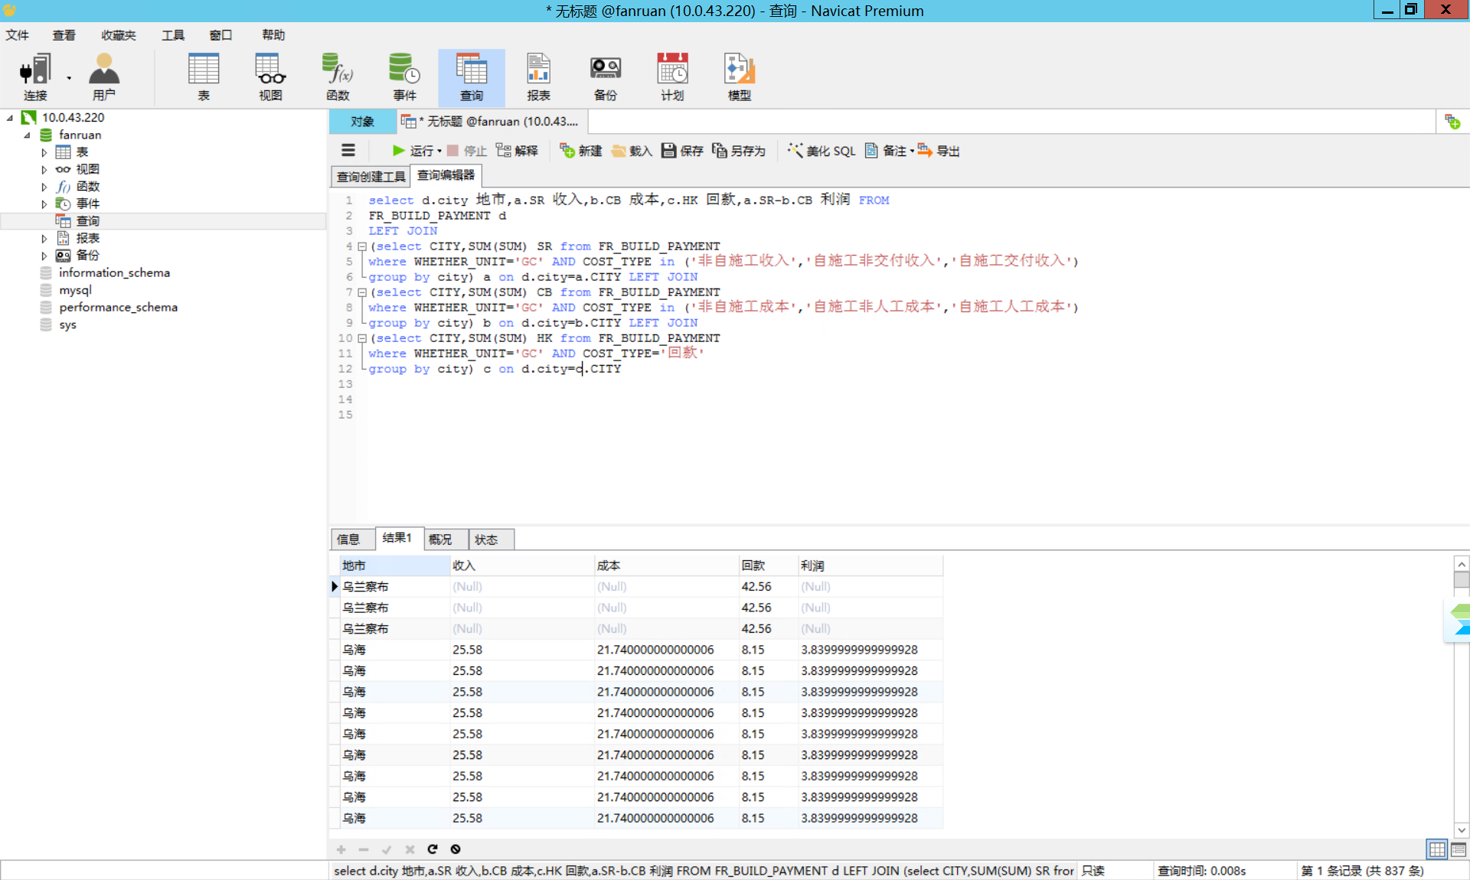
Task: Open the 查看 menu
Action: 64,35
